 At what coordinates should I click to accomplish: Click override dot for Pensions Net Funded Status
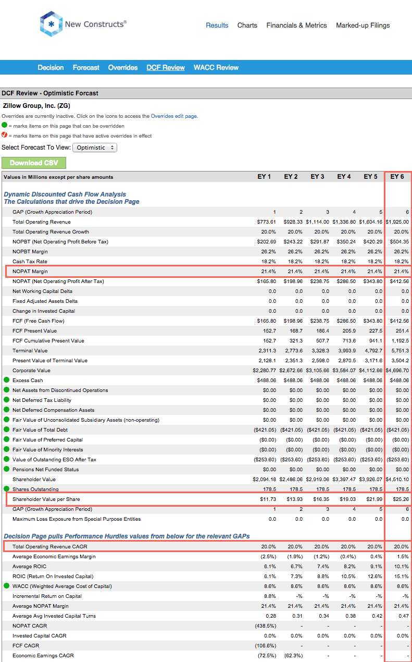[6, 469]
